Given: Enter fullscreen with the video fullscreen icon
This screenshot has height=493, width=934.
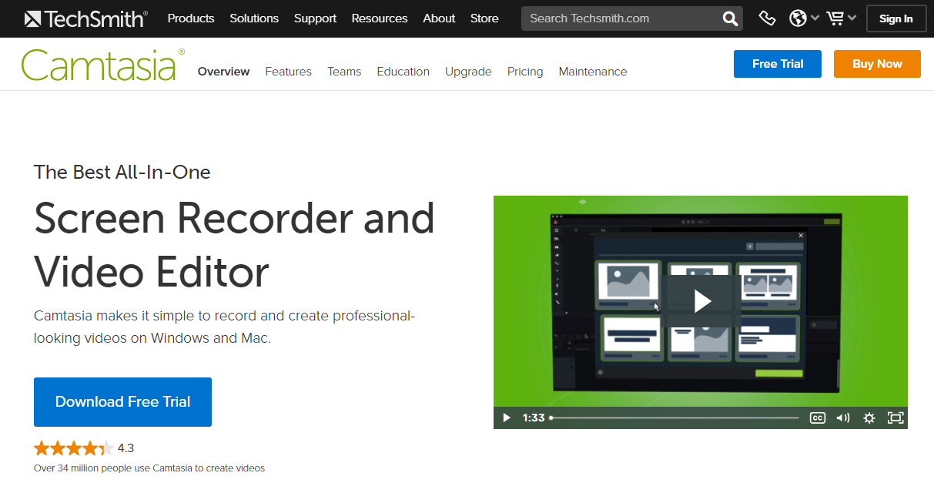Looking at the screenshot, I should (x=895, y=418).
